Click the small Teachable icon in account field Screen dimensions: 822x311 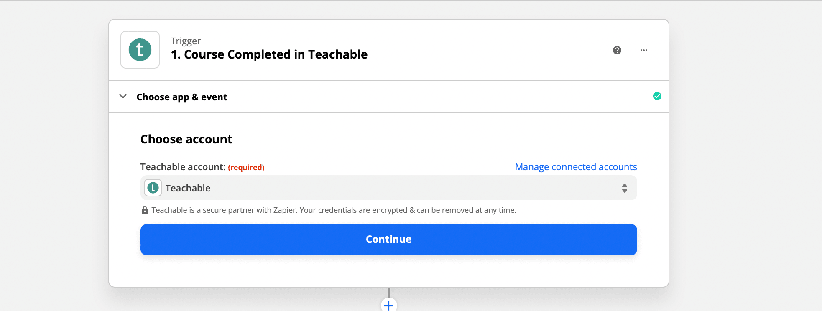coord(153,188)
